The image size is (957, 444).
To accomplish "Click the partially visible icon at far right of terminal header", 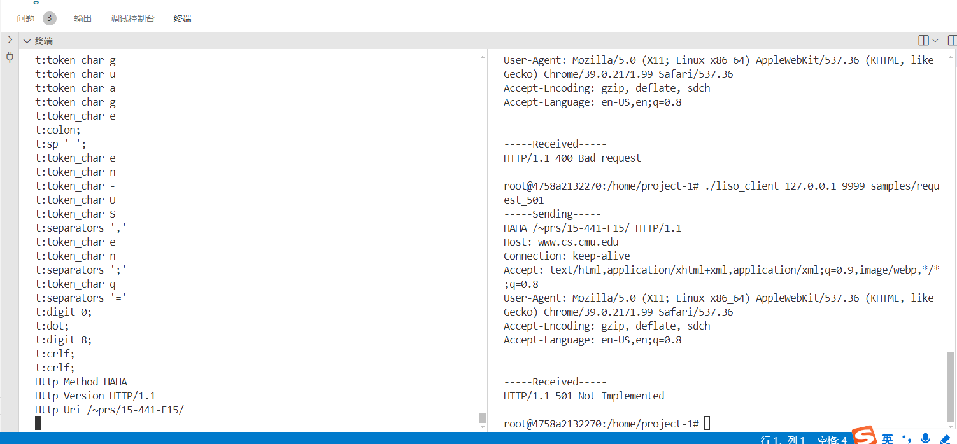I will point(951,40).
